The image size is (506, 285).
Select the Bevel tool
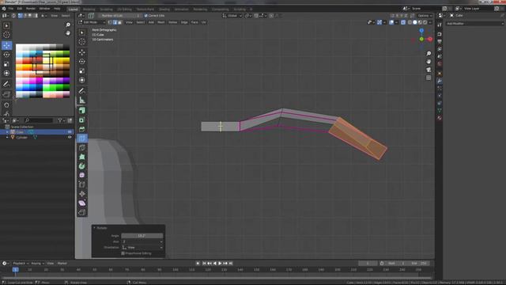pyautogui.click(x=82, y=129)
